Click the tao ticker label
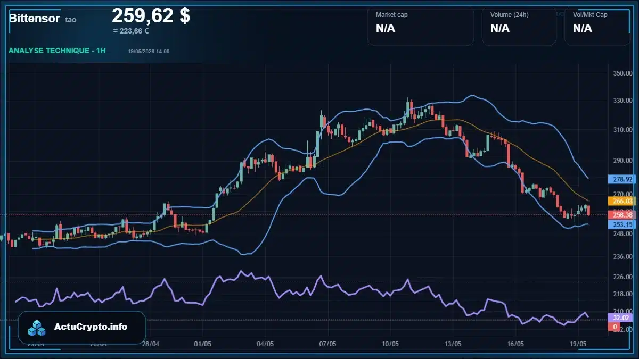 (71, 20)
